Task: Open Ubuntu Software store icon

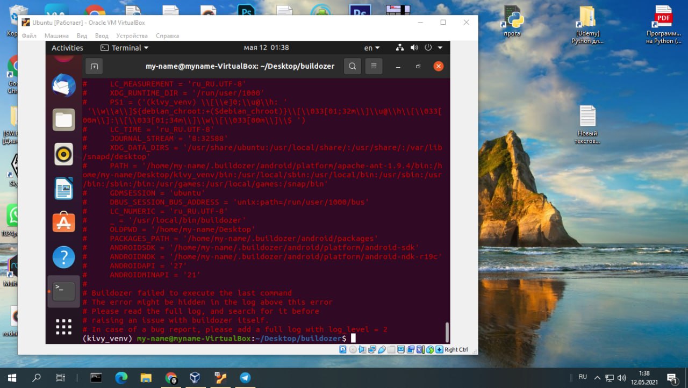Action: click(x=63, y=222)
